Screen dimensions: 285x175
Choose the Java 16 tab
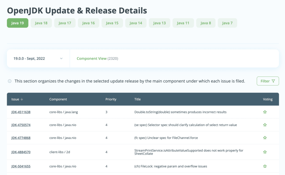tap(89, 23)
